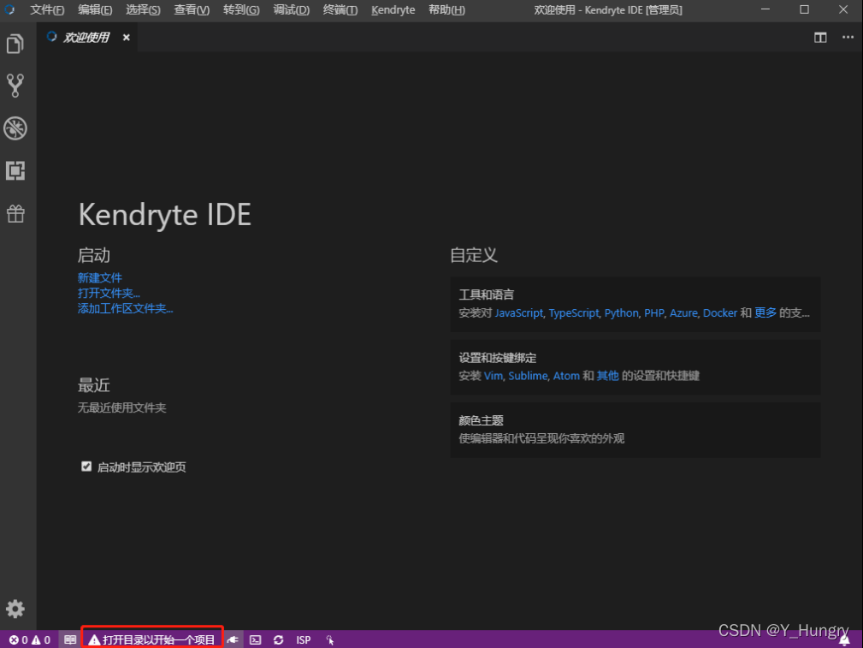Click the Kendryte logo icon in title bar
Screen dimensions: 863x648
pyautogui.click(x=9, y=9)
